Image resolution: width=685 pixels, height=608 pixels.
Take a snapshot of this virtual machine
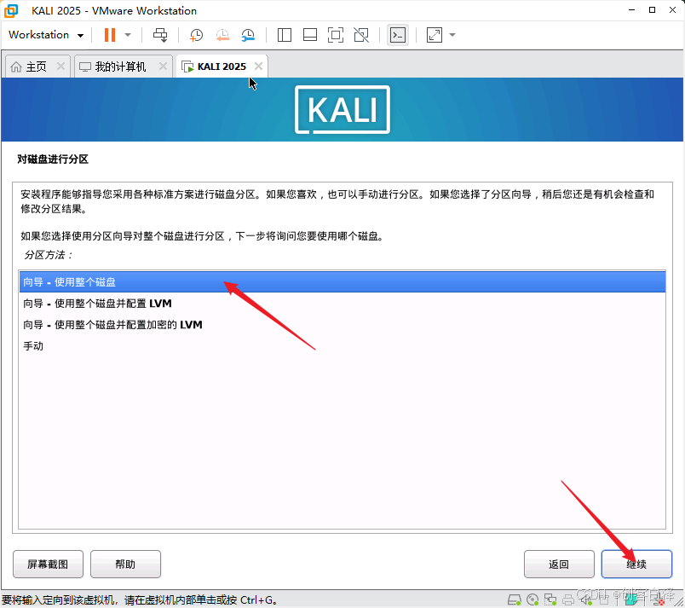click(x=196, y=35)
